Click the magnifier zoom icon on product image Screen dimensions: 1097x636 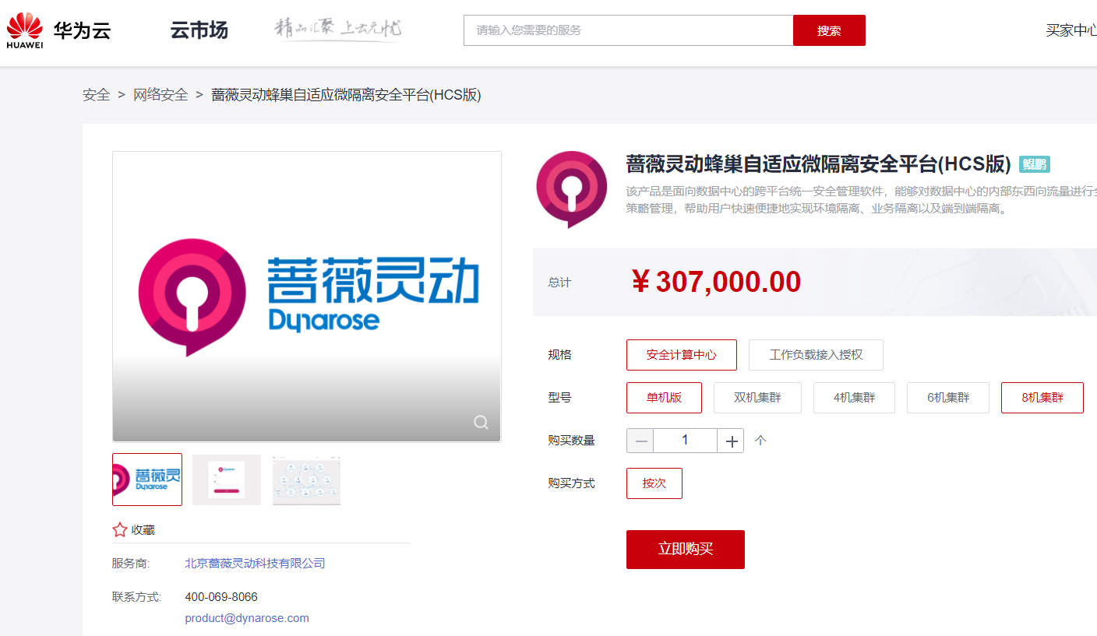click(481, 422)
